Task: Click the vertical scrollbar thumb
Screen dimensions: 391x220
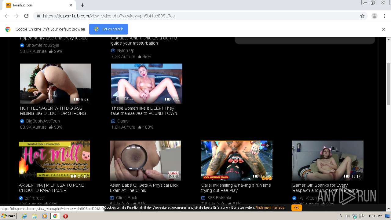Action: (389, 85)
